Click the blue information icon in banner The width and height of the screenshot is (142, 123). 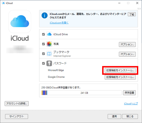coord(44,16)
